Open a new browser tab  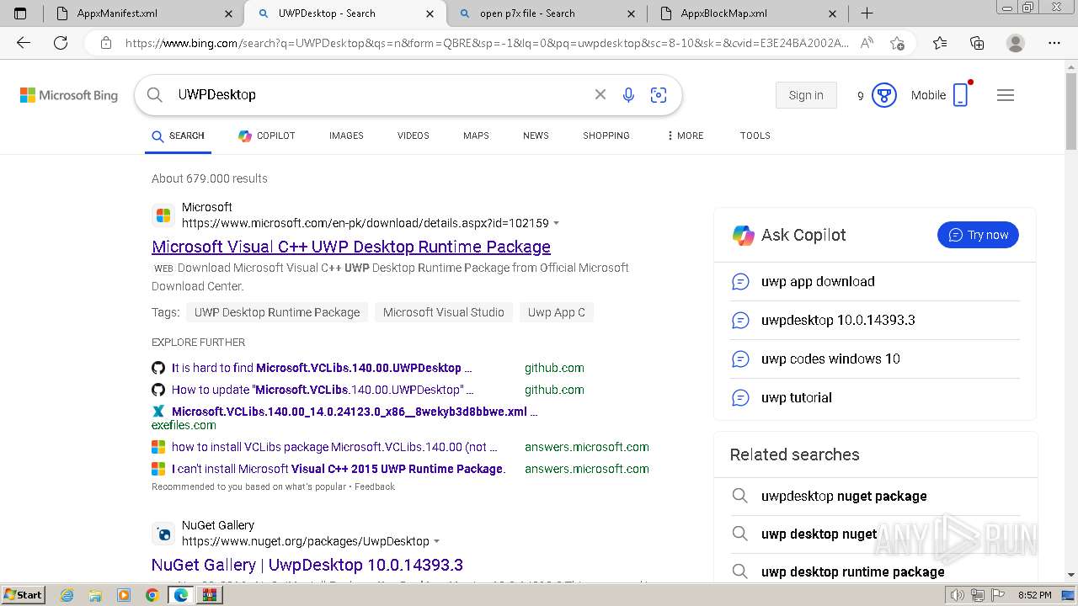click(x=867, y=13)
